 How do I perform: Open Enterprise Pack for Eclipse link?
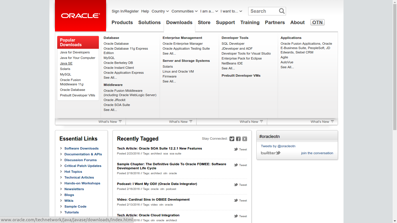pyautogui.click(x=242, y=58)
